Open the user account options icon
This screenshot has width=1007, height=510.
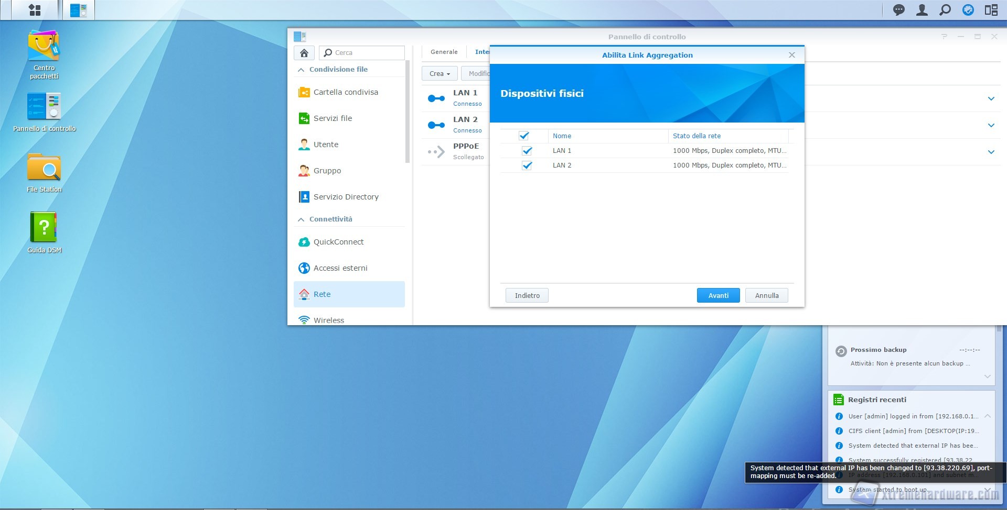click(x=922, y=10)
